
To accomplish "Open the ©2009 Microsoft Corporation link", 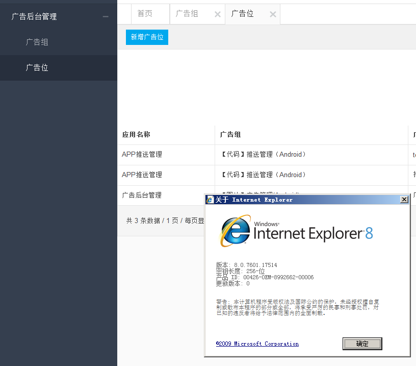I will click(257, 344).
